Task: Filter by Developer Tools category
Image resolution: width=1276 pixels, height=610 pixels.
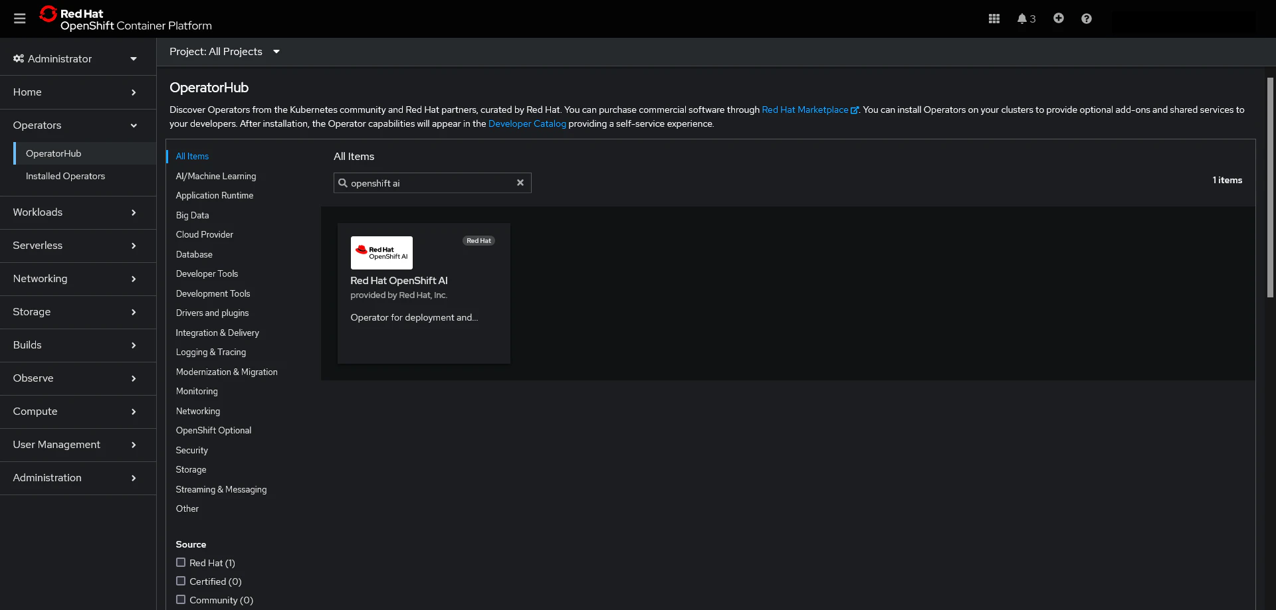Action: tap(207, 274)
